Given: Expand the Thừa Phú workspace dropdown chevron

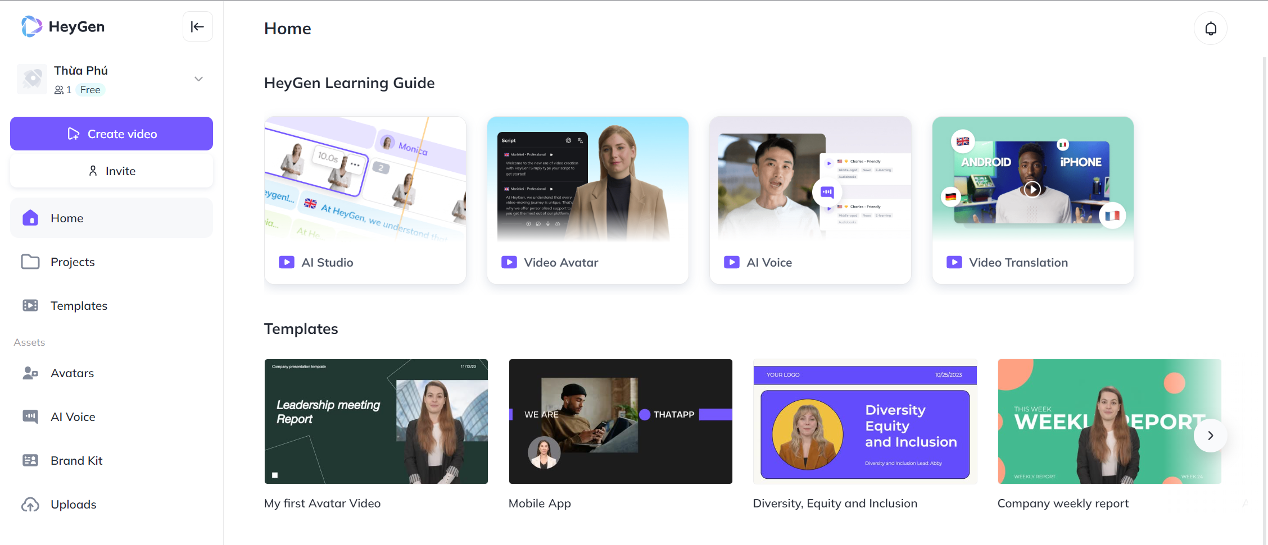Looking at the screenshot, I should point(198,79).
